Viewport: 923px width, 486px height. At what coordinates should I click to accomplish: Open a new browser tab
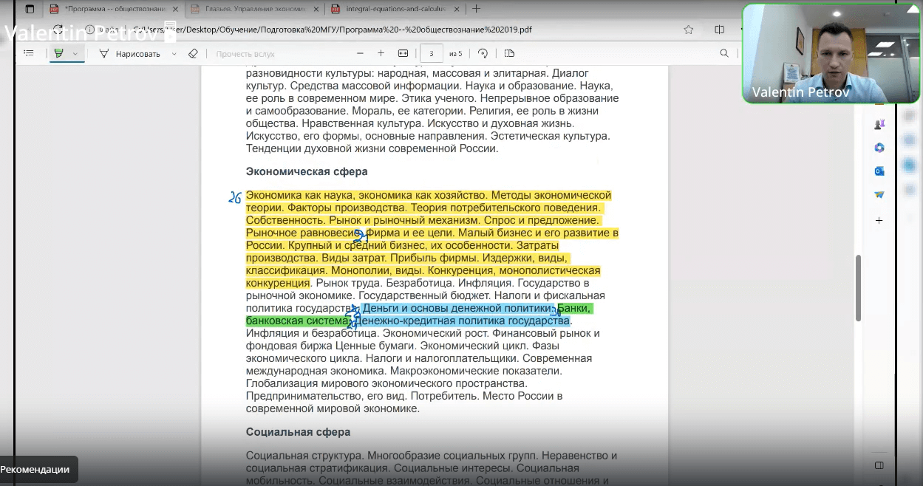tap(476, 9)
